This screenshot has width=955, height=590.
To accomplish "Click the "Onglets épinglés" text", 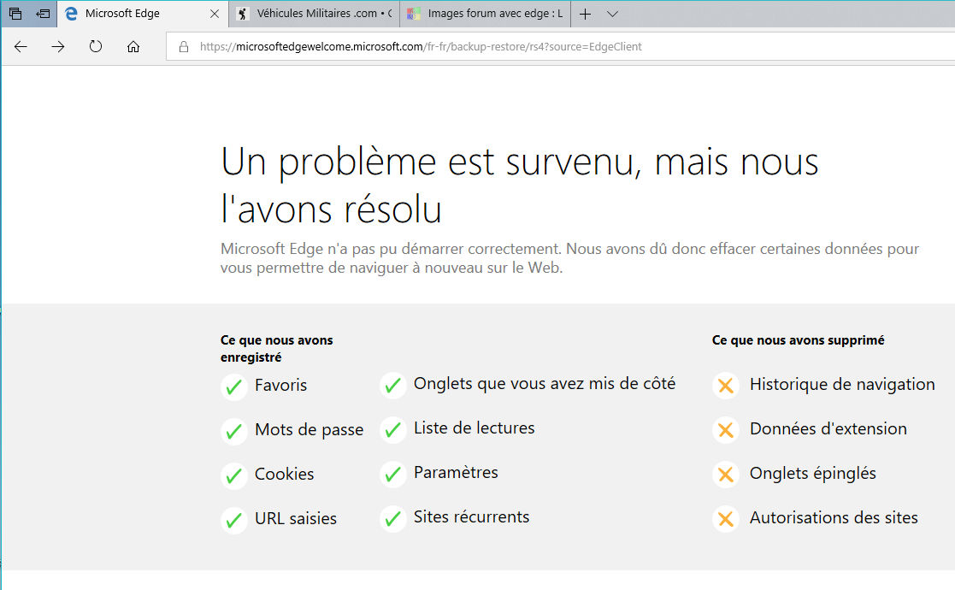I will (813, 474).
